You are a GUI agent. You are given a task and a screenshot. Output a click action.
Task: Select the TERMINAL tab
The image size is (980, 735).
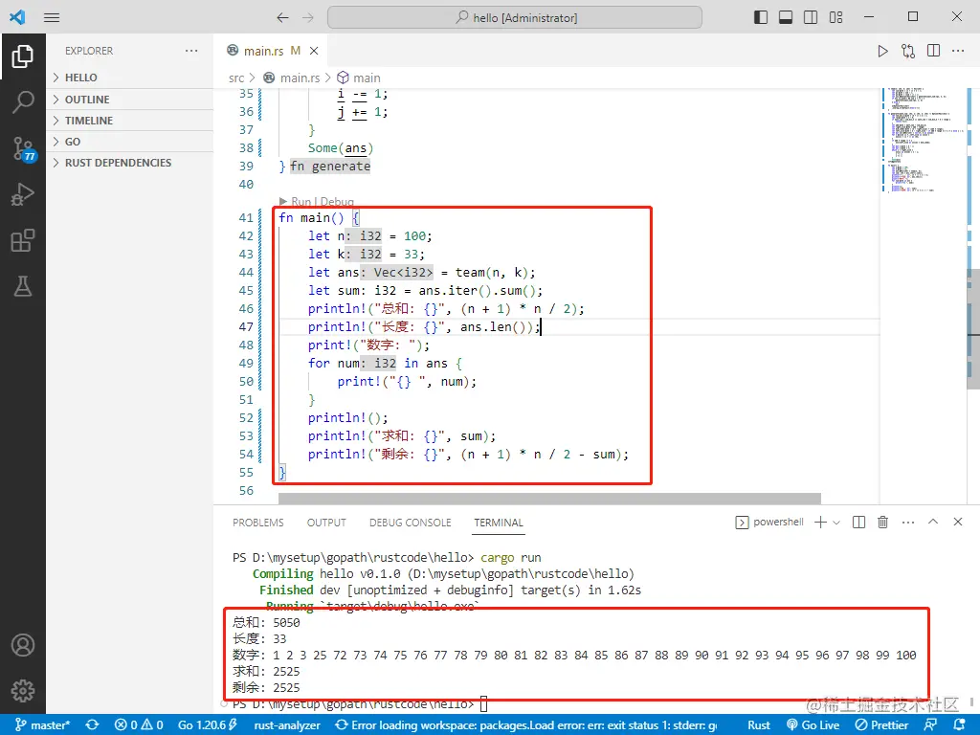(x=498, y=523)
